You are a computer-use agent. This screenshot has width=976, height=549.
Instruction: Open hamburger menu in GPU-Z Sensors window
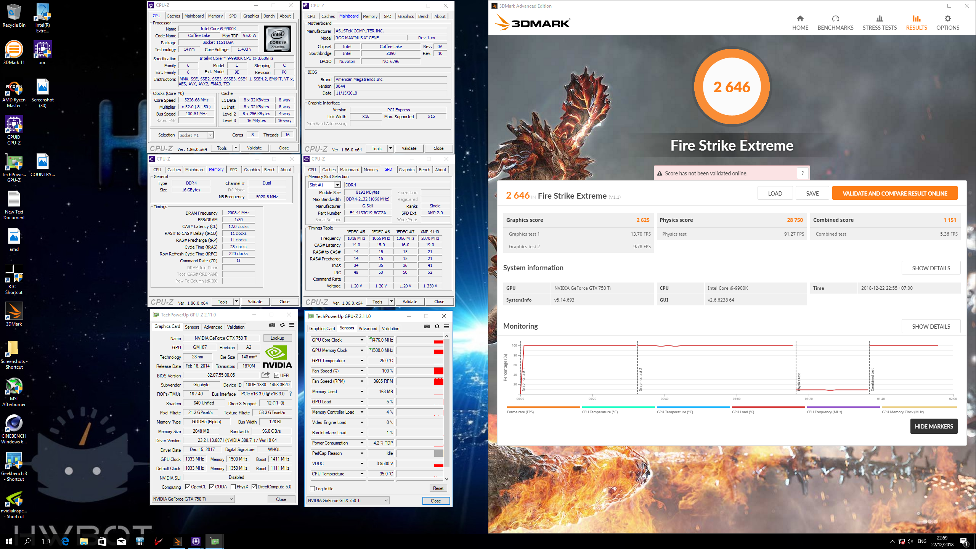(x=446, y=326)
